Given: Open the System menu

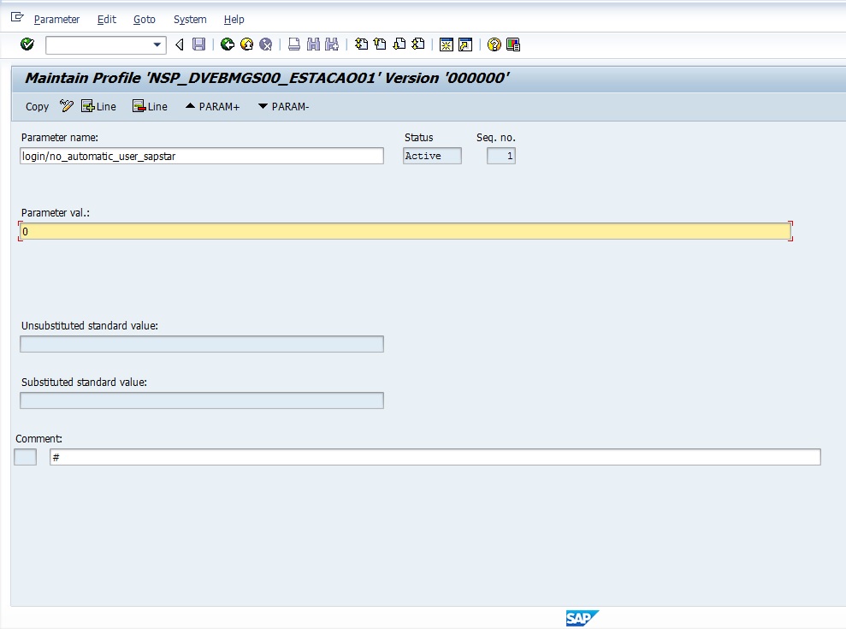Looking at the screenshot, I should pyautogui.click(x=190, y=19).
